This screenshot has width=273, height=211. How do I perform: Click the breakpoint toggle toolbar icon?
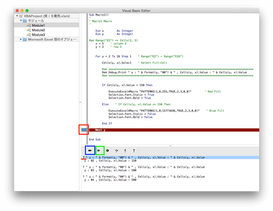coord(107,151)
